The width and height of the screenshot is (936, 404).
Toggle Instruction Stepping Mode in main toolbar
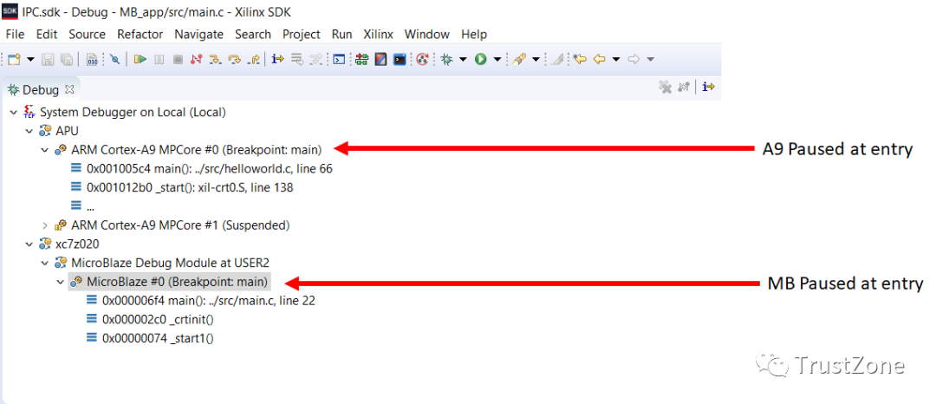277,59
